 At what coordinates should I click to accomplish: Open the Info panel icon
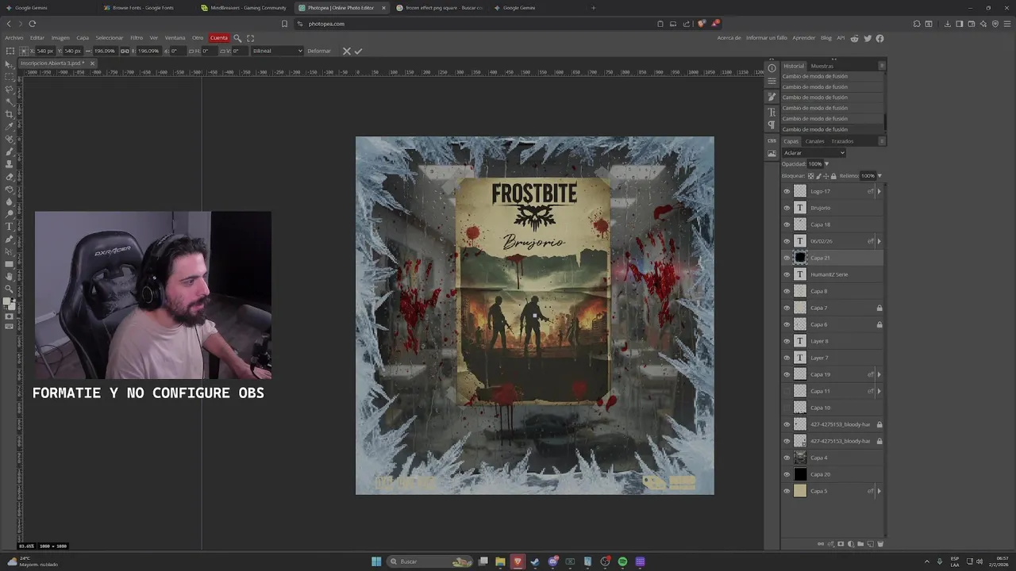772,68
